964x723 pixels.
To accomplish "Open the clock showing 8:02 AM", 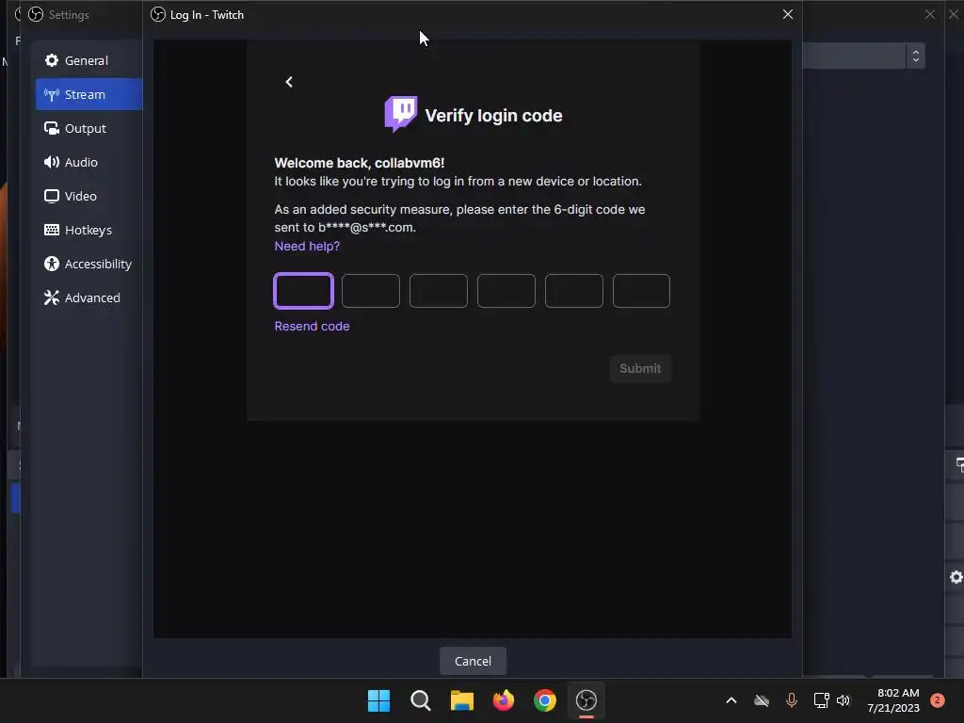I will click(893, 700).
